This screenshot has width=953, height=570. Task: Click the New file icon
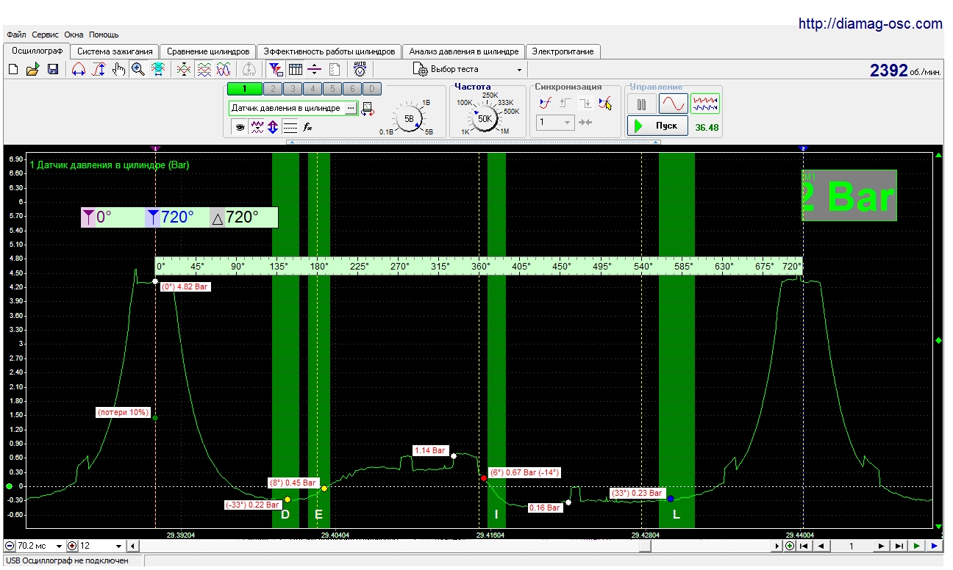click(13, 69)
